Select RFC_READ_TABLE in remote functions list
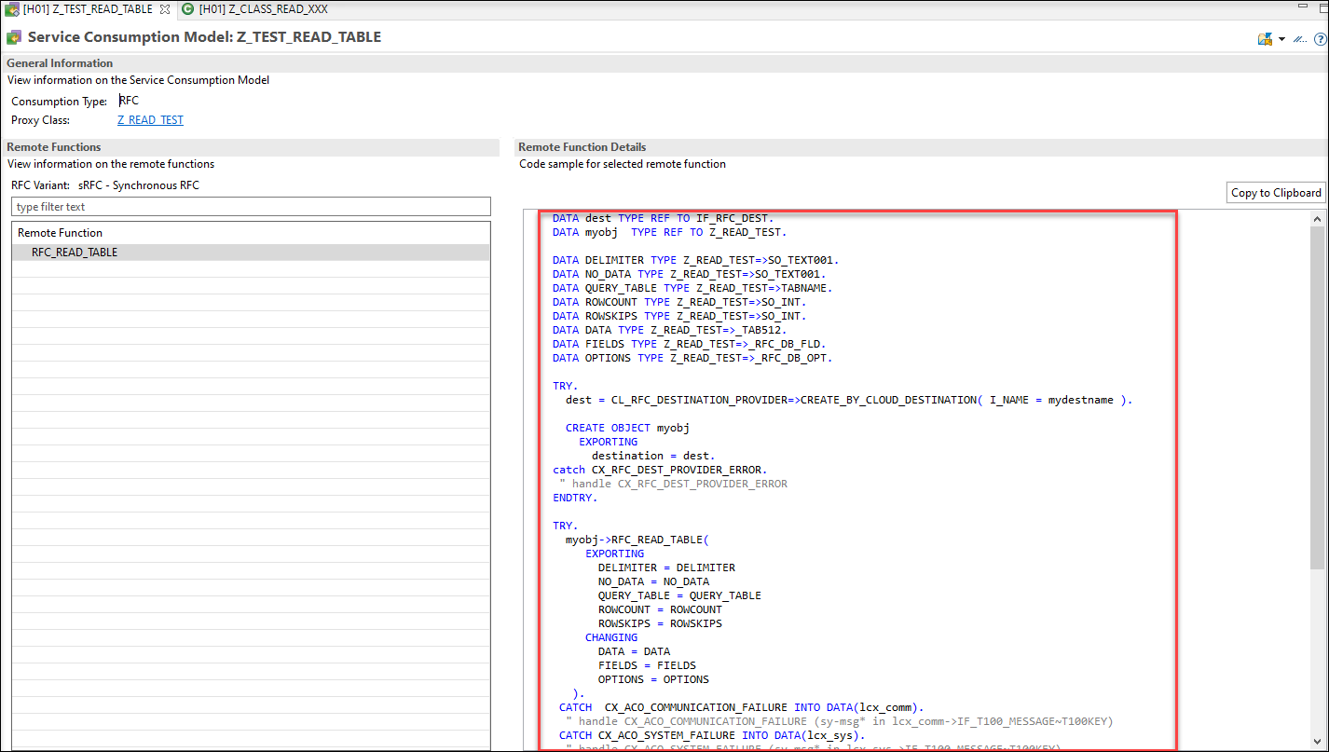This screenshot has width=1329, height=752. point(251,253)
